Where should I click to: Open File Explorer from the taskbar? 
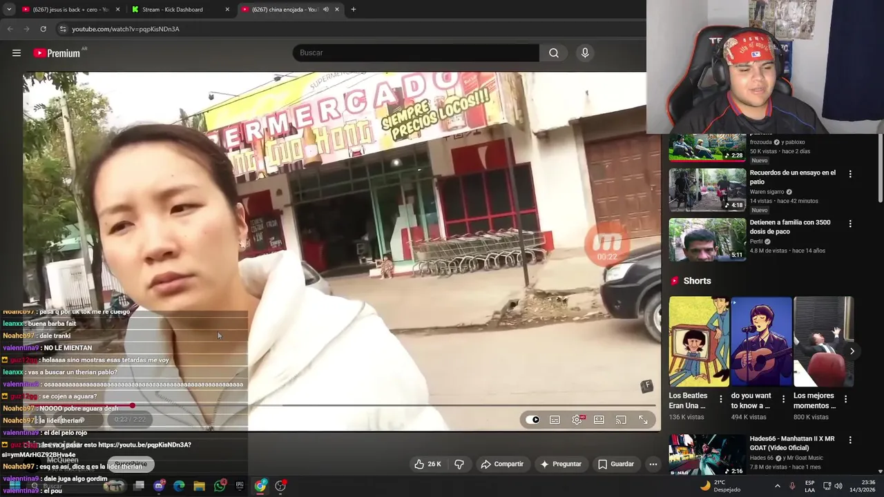[199, 486]
